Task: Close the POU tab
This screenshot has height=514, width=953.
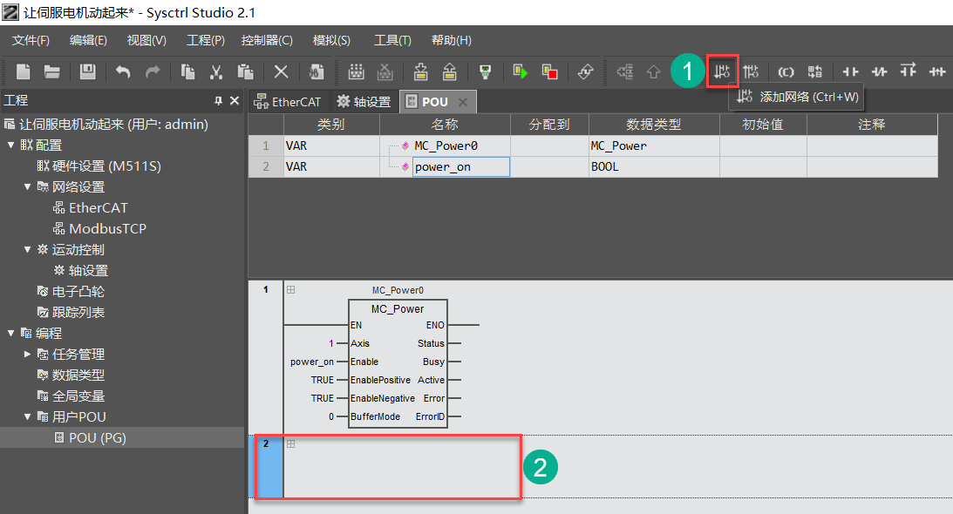Action: [x=463, y=102]
